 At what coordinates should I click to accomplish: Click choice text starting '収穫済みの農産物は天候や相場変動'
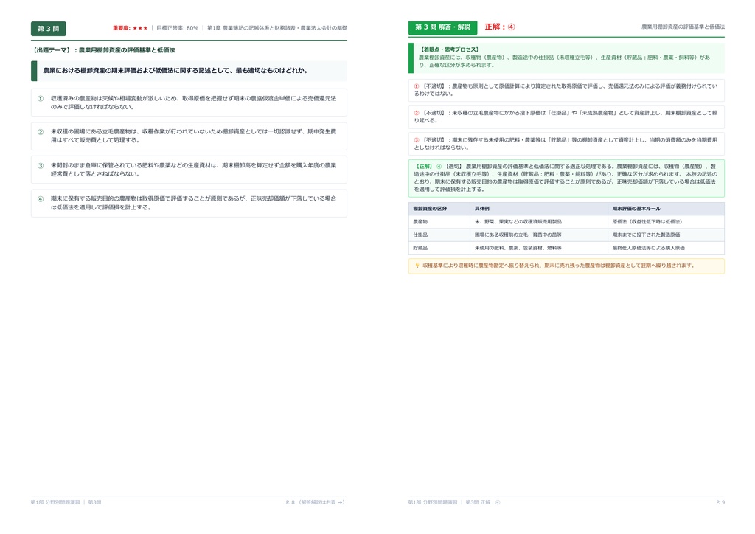(x=194, y=103)
